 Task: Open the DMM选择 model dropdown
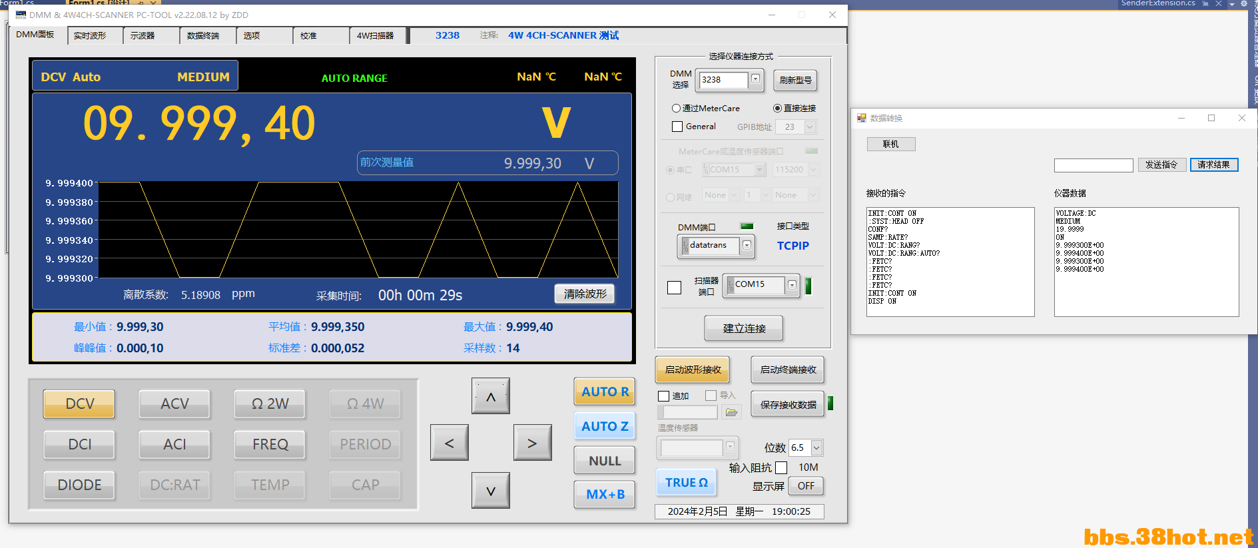pos(755,79)
